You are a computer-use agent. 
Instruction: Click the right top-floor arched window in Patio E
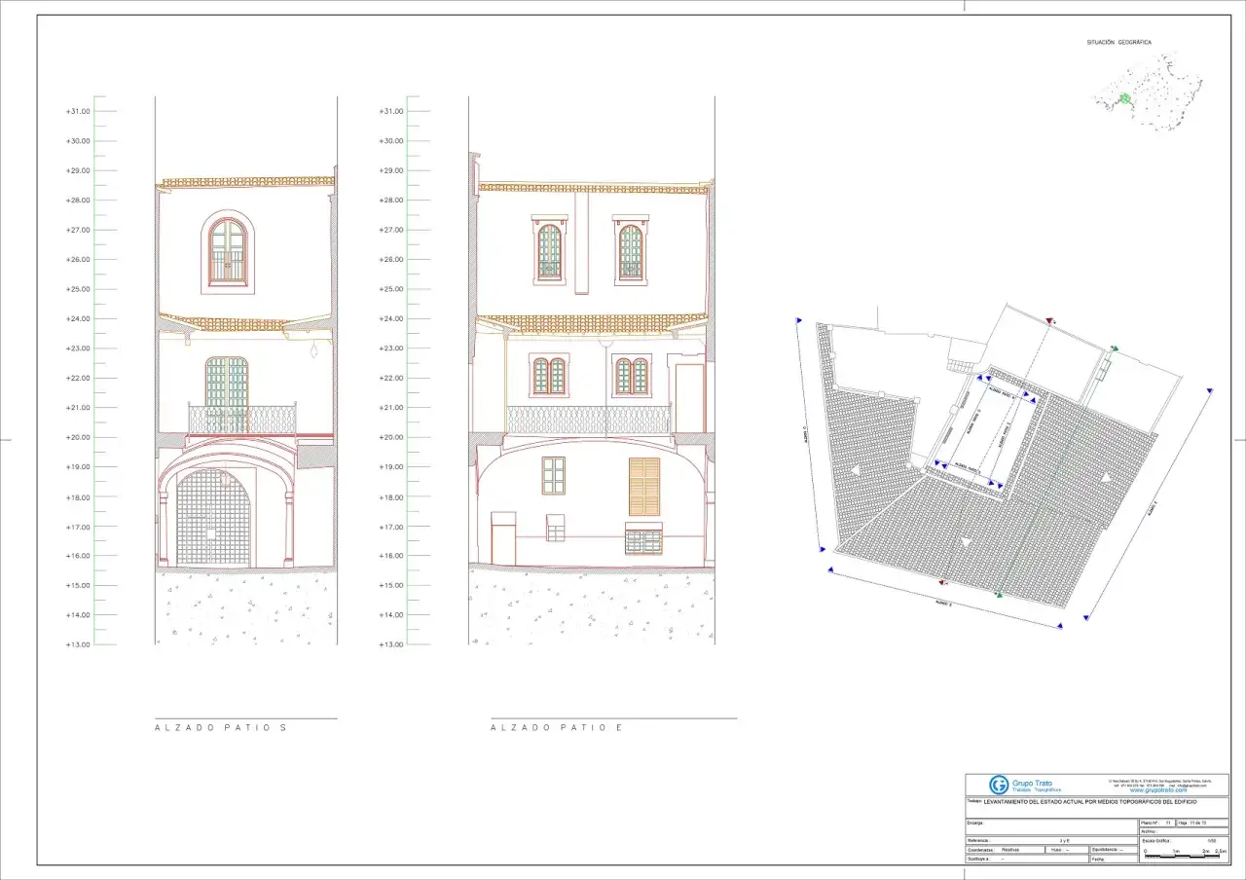point(631,251)
